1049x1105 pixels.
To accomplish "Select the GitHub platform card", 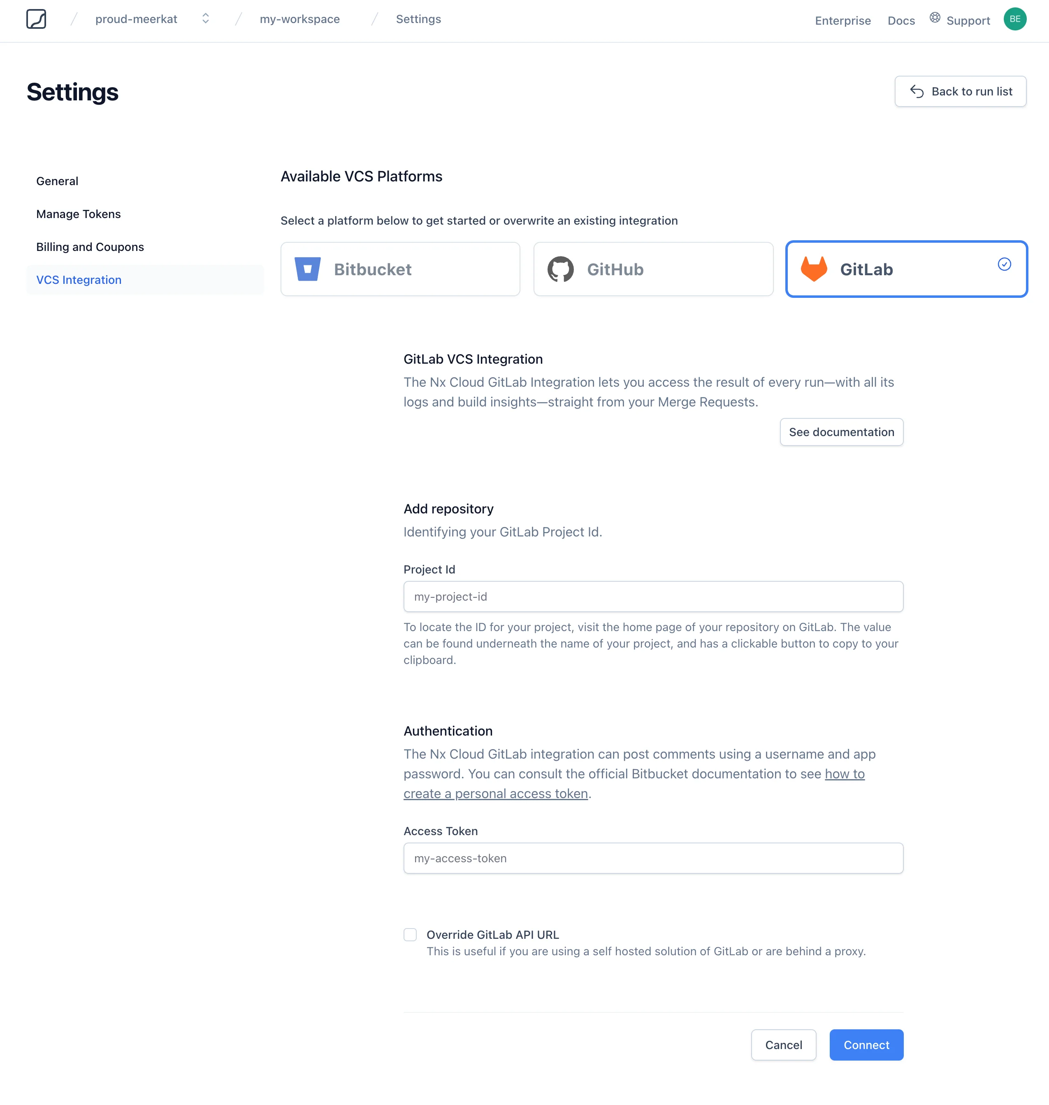I will 652,269.
